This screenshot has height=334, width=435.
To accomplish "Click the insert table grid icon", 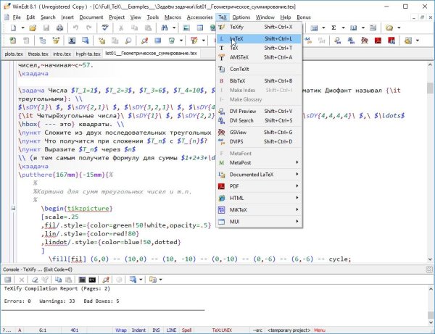I will pos(200,28).
